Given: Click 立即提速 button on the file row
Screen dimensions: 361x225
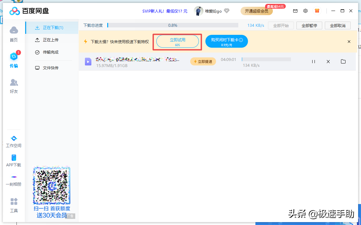Looking at the screenshot, I should pos(203,62).
